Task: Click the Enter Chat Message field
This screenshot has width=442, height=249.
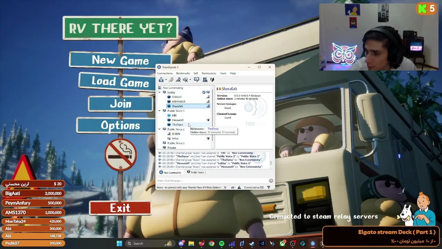Action: [212, 181]
